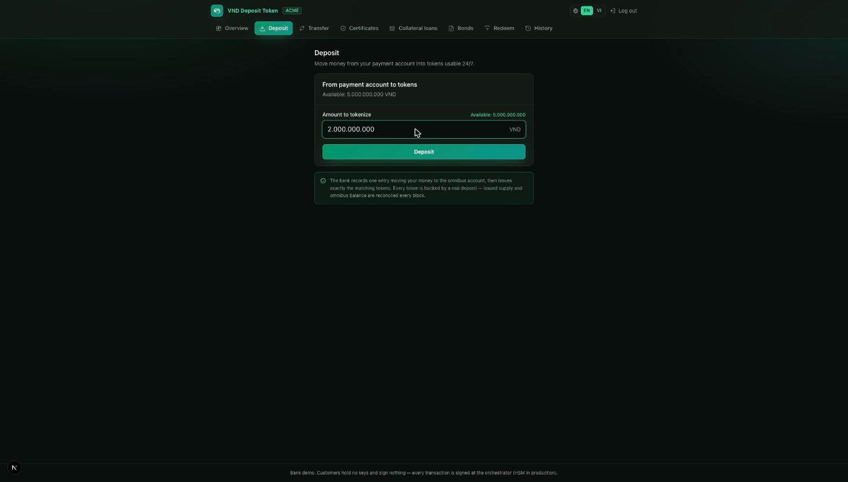Image resolution: width=848 pixels, height=482 pixels.
Task: Click the VND currency suffix
Action: coord(515,129)
